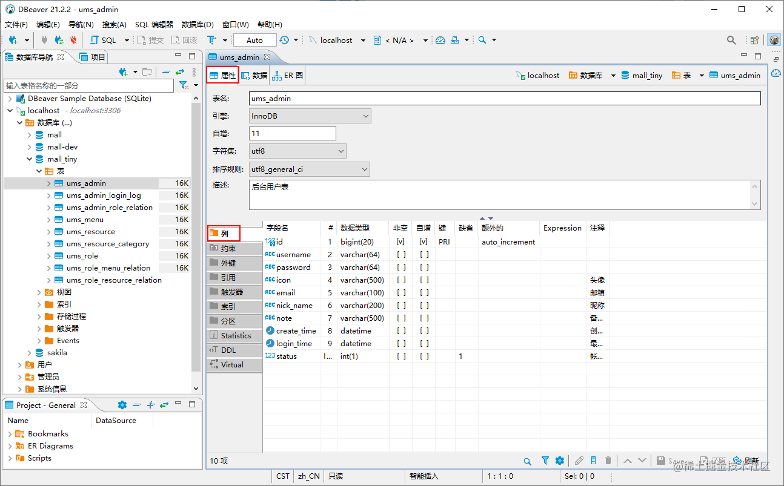Switch to the 数据 data tab
Image resolution: width=784 pixels, height=486 pixels.
point(254,76)
